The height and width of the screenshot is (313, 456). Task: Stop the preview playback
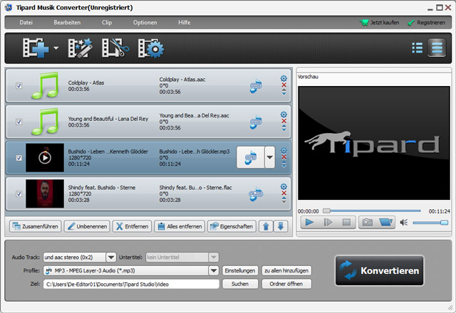point(346,223)
